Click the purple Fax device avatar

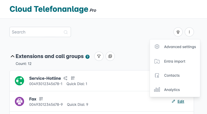point(19,101)
